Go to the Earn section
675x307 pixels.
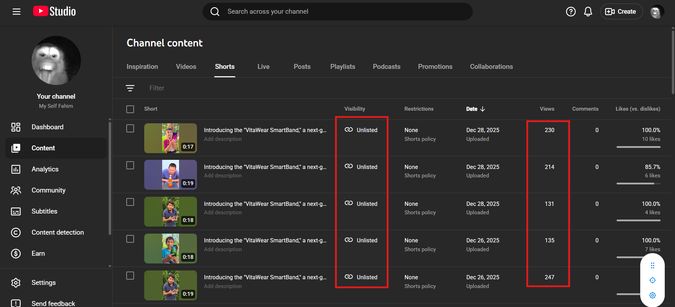coord(38,254)
